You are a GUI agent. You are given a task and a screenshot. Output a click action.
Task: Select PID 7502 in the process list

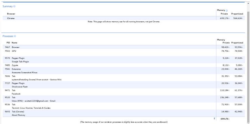click(7, 51)
